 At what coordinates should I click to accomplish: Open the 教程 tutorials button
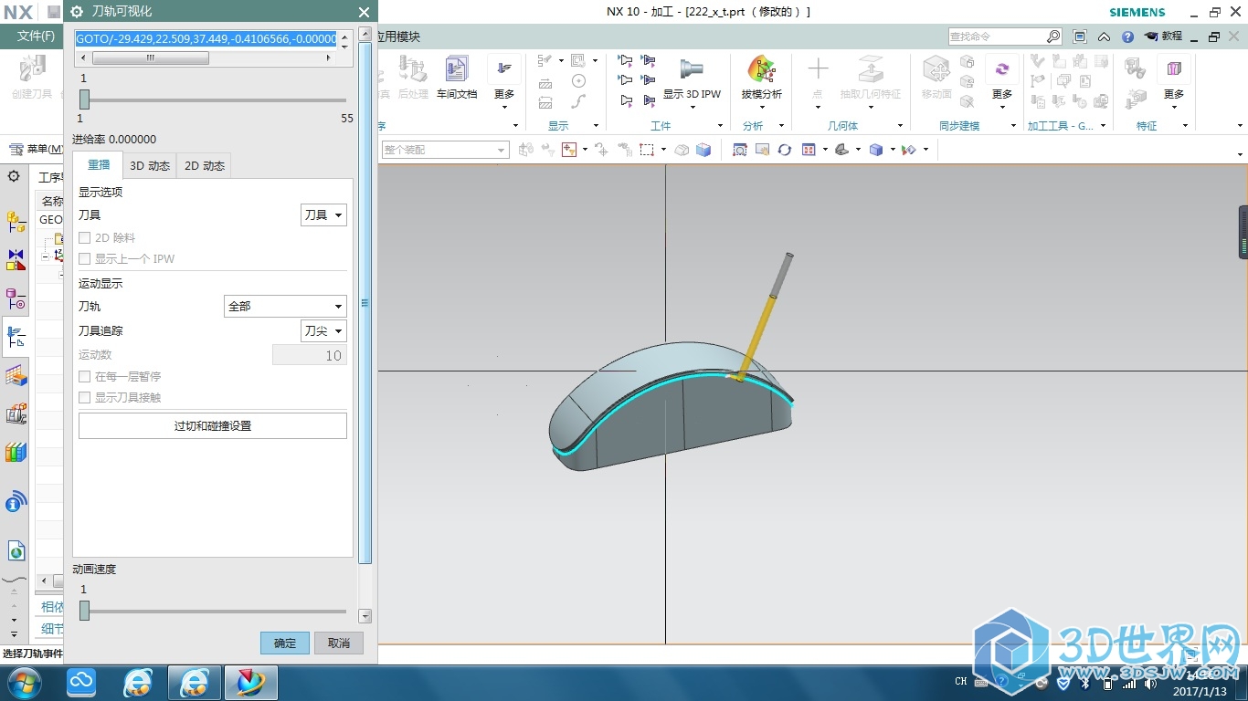(1163, 37)
